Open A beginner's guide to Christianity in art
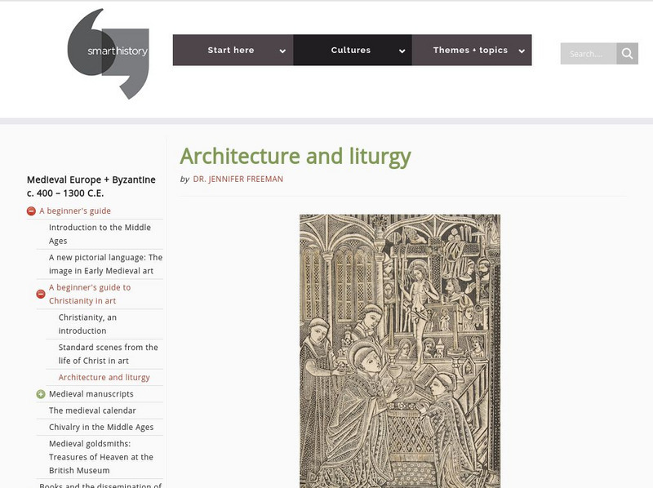The width and height of the screenshot is (653, 488). [90, 294]
